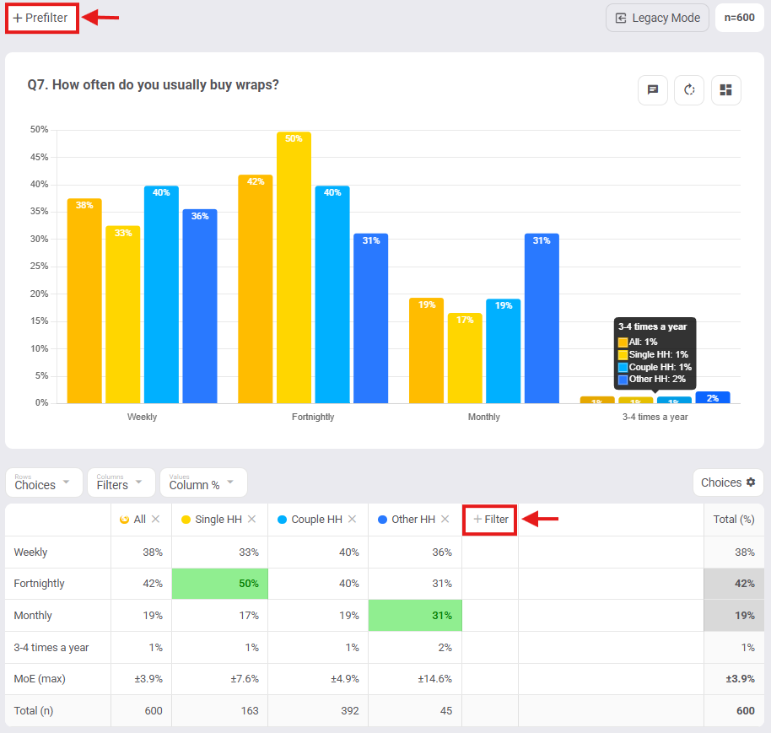Switch to Legacy Mode
Screen dimensions: 771x733
(x=657, y=19)
